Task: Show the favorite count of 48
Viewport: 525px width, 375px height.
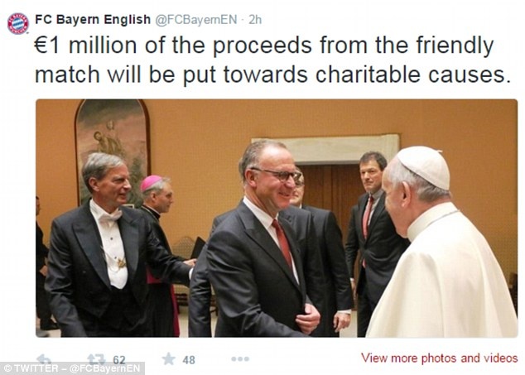Action: (x=189, y=360)
